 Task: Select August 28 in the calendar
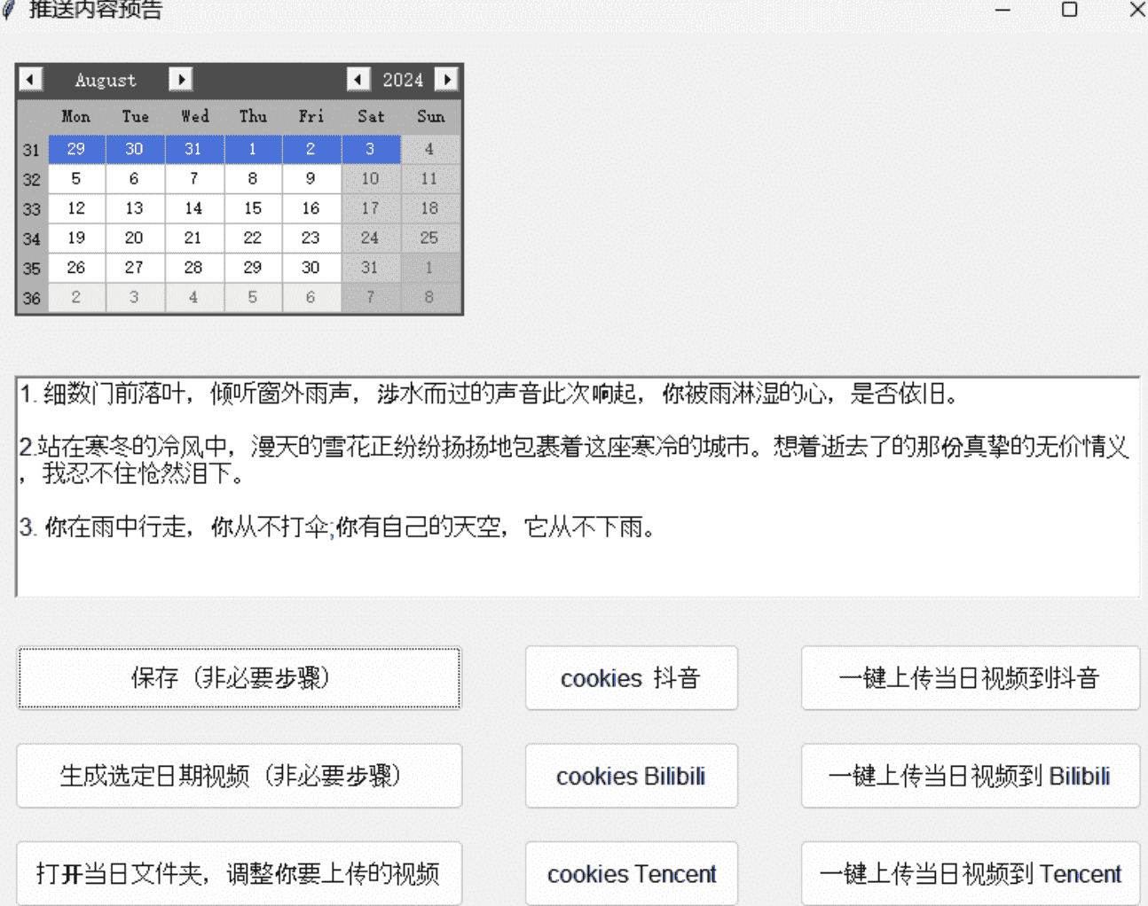click(x=193, y=268)
